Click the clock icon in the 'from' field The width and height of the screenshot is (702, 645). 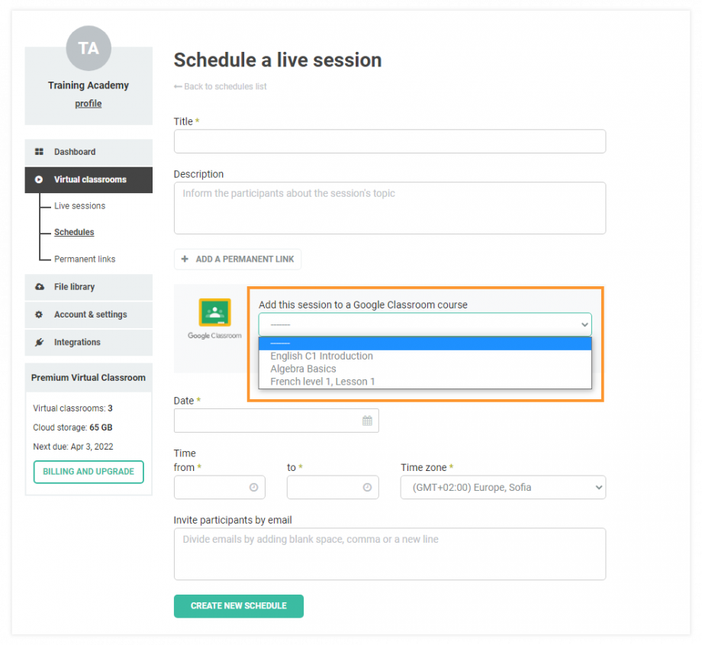pyautogui.click(x=256, y=487)
